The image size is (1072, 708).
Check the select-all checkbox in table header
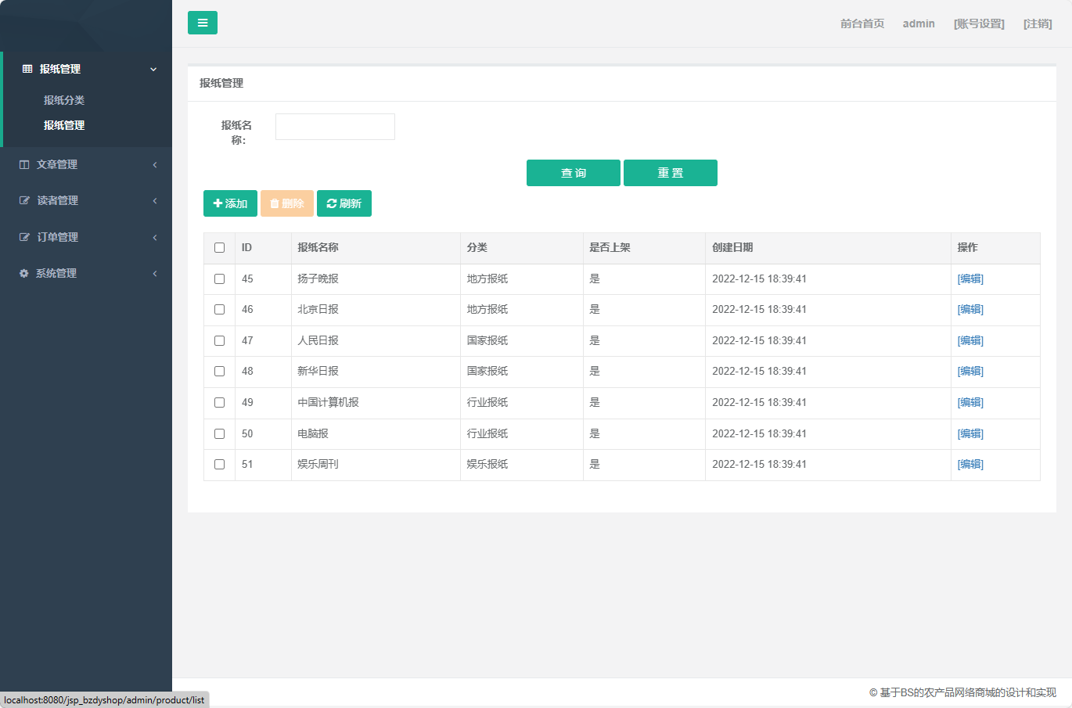coord(219,247)
